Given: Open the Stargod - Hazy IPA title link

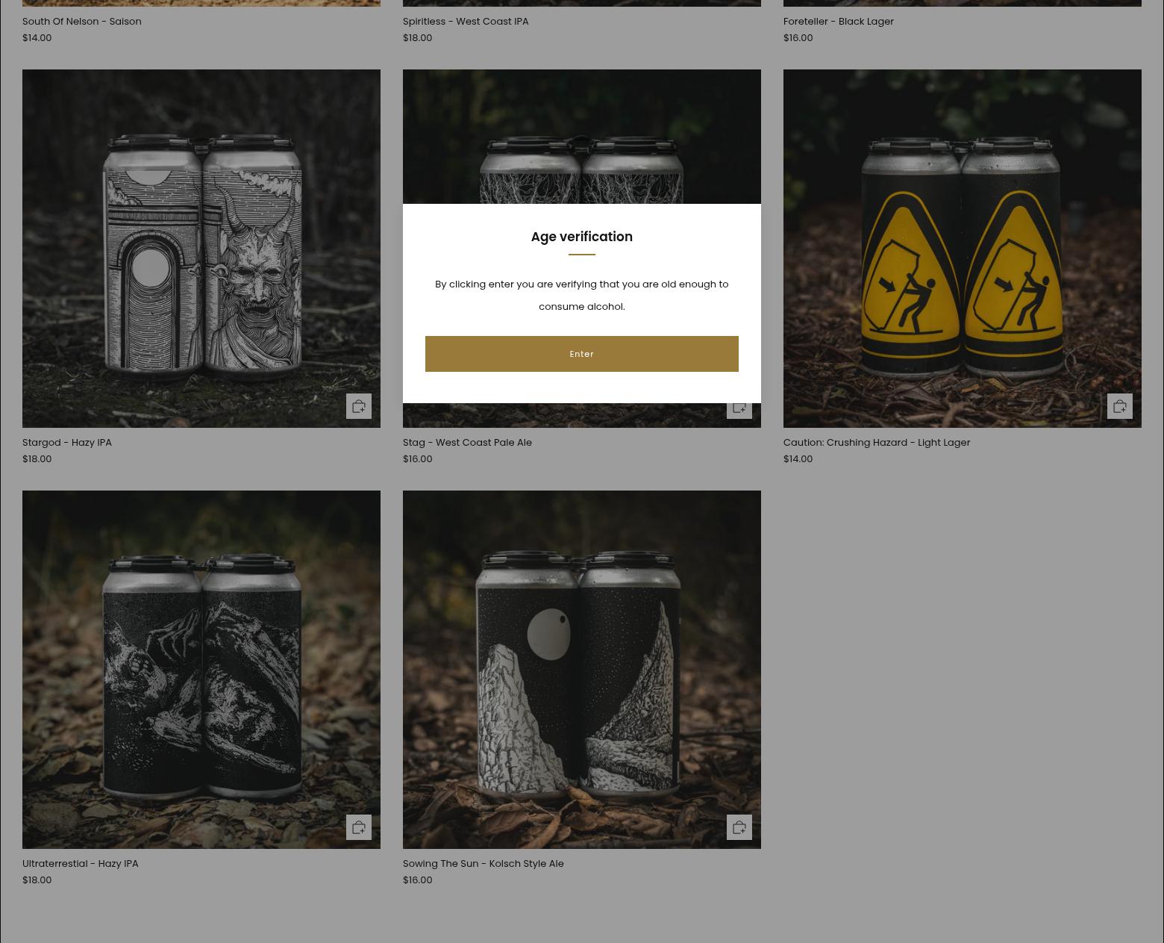Looking at the screenshot, I should pos(67,443).
